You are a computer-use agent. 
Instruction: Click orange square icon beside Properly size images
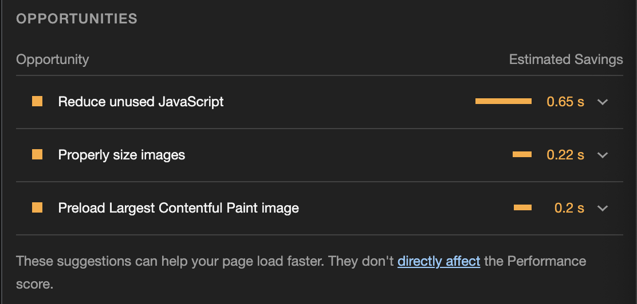pyautogui.click(x=37, y=155)
